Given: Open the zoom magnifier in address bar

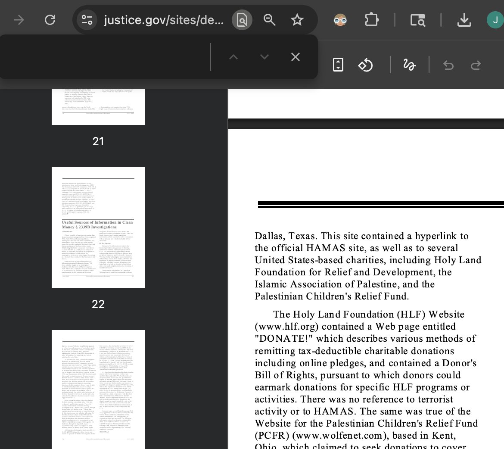Looking at the screenshot, I should pos(270,20).
